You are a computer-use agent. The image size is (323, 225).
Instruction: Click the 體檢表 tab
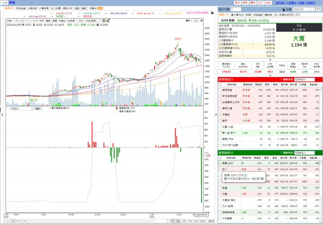[268, 15]
